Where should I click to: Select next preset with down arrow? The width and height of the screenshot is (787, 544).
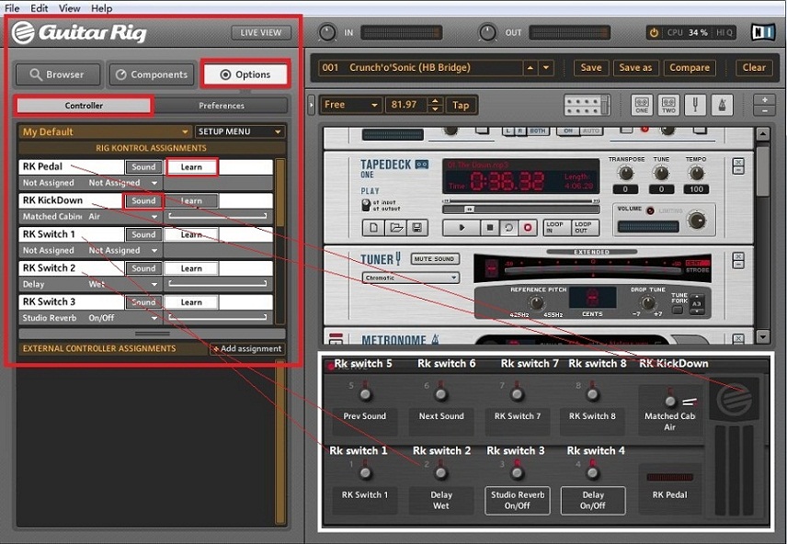546,68
